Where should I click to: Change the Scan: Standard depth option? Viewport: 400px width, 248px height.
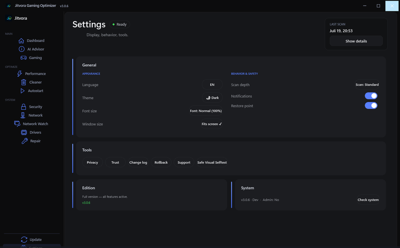pos(367,84)
